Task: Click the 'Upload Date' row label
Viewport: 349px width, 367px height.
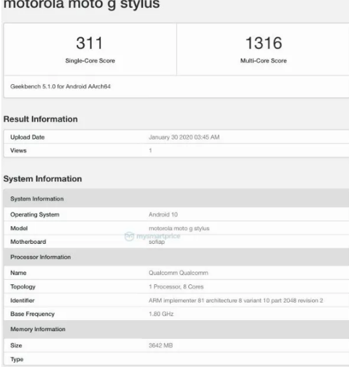Action: [x=27, y=137]
